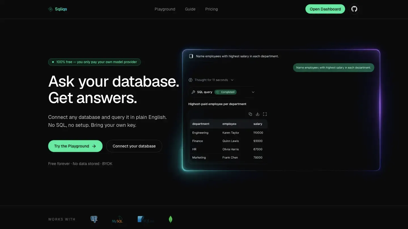Select the 78000 salary cell
Screen dimensions: 408x229
click(258, 157)
